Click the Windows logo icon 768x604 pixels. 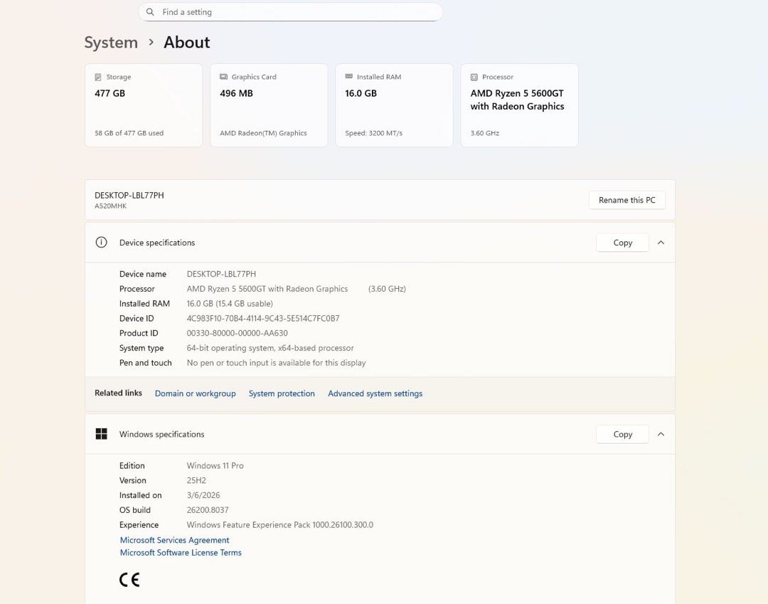click(102, 434)
